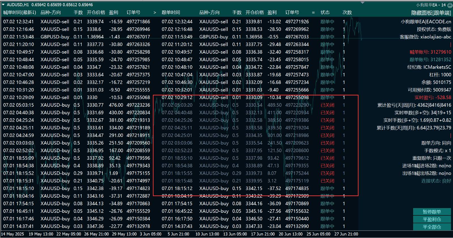Click timeline date 10 Jun 13:00
The width and height of the screenshot is (453, 238).
[207, 234]
